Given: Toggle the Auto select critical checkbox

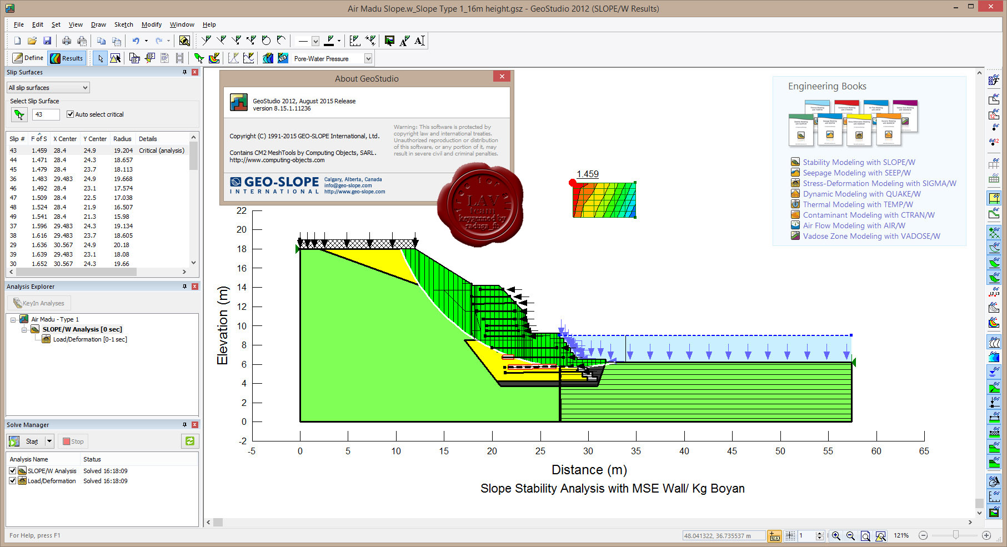Looking at the screenshot, I should click(x=70, y=114).
